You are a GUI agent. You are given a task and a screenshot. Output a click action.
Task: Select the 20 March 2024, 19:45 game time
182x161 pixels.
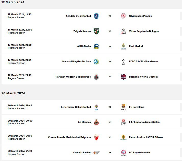point(20,106)
